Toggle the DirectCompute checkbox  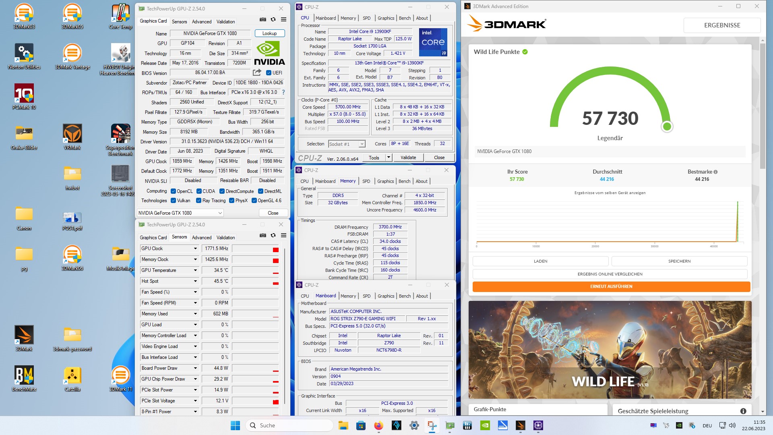pos(222,191)
